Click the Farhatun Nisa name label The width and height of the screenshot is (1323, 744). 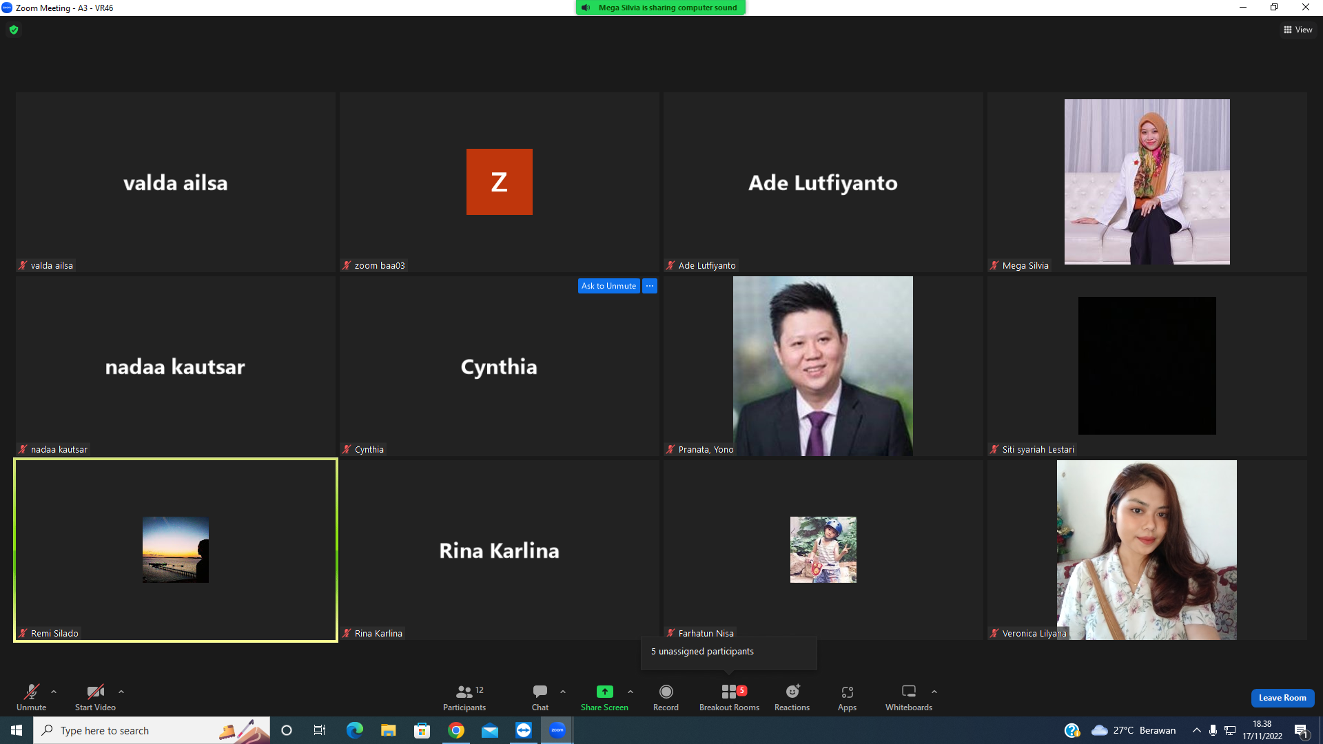point(706,633)
